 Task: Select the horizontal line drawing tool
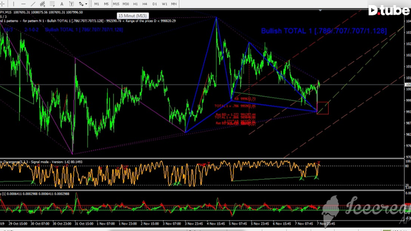23,4
